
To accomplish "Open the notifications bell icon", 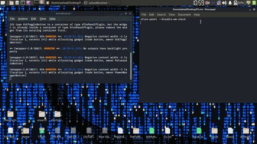I will 230,3.
